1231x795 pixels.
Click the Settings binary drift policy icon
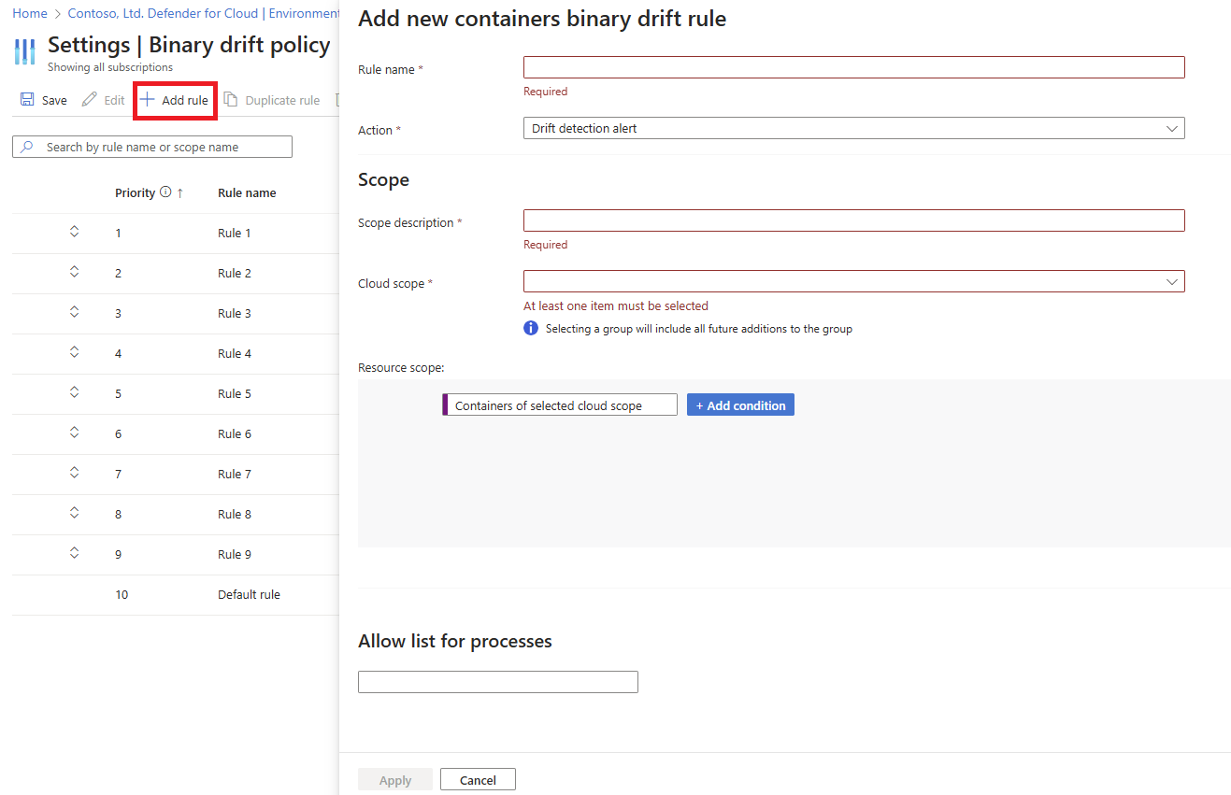[x=25, y=50]
